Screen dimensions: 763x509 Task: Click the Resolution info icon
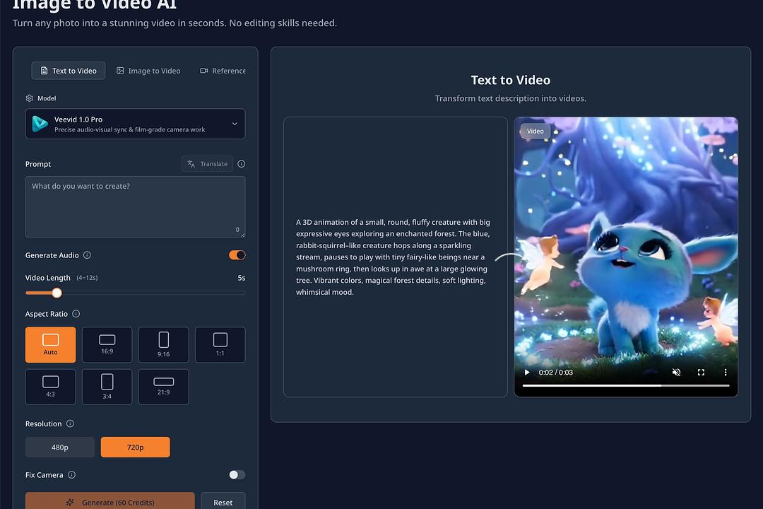click(x=69, y=423)
